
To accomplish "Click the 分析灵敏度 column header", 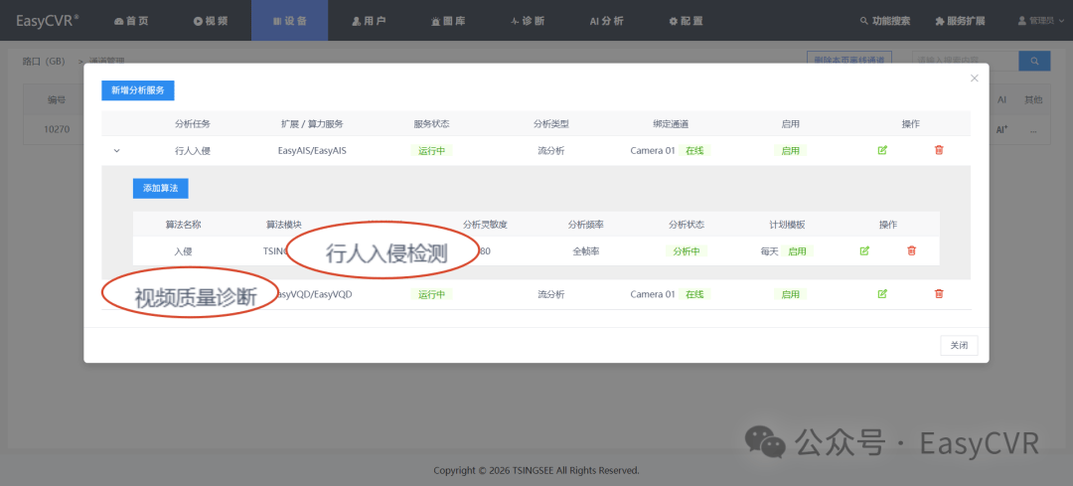I will [485, 225].
